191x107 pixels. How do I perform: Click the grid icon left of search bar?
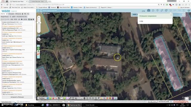pos(38,11)
